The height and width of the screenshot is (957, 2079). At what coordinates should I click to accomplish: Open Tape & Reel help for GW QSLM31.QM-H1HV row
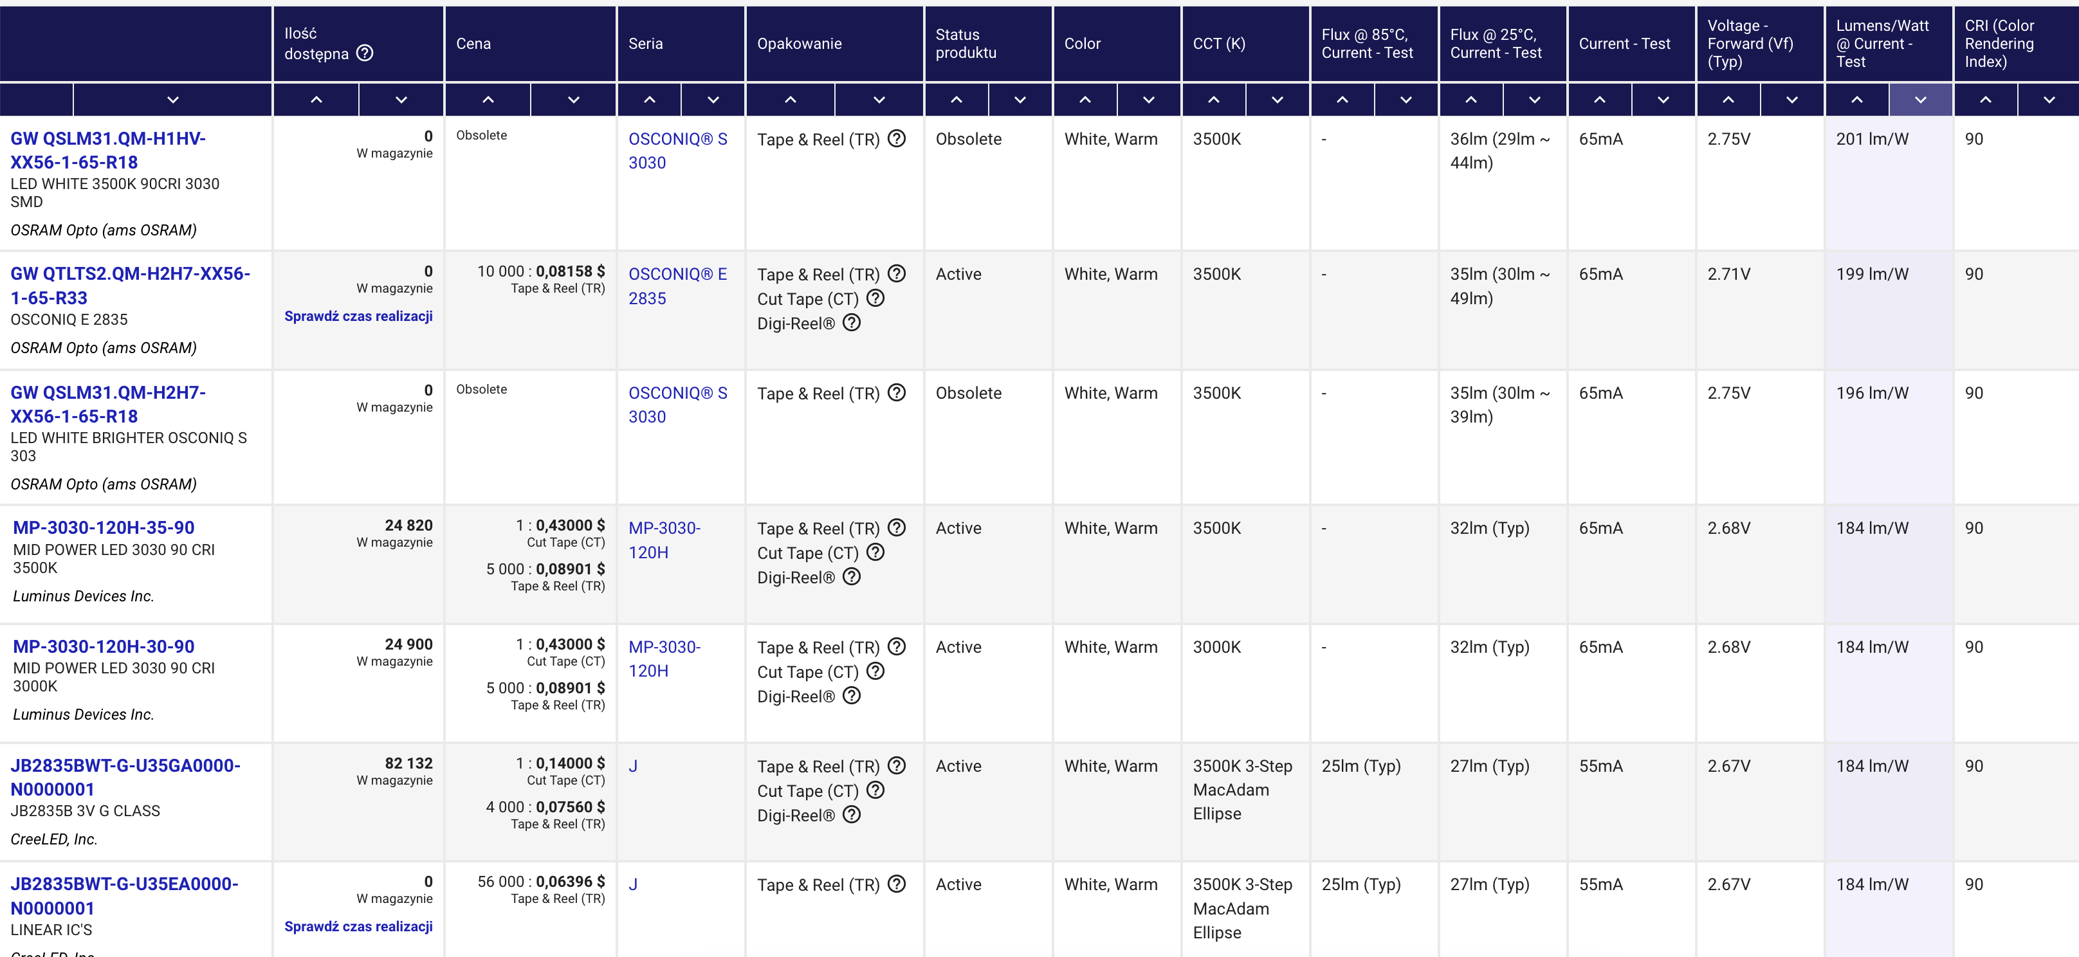click(897, 139)
